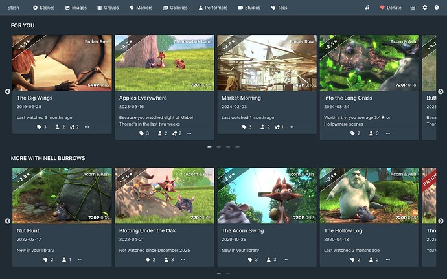Show tags on Market Morning card
The height and width of the screenshot is (279, 447).
click(x=247, y=127)
